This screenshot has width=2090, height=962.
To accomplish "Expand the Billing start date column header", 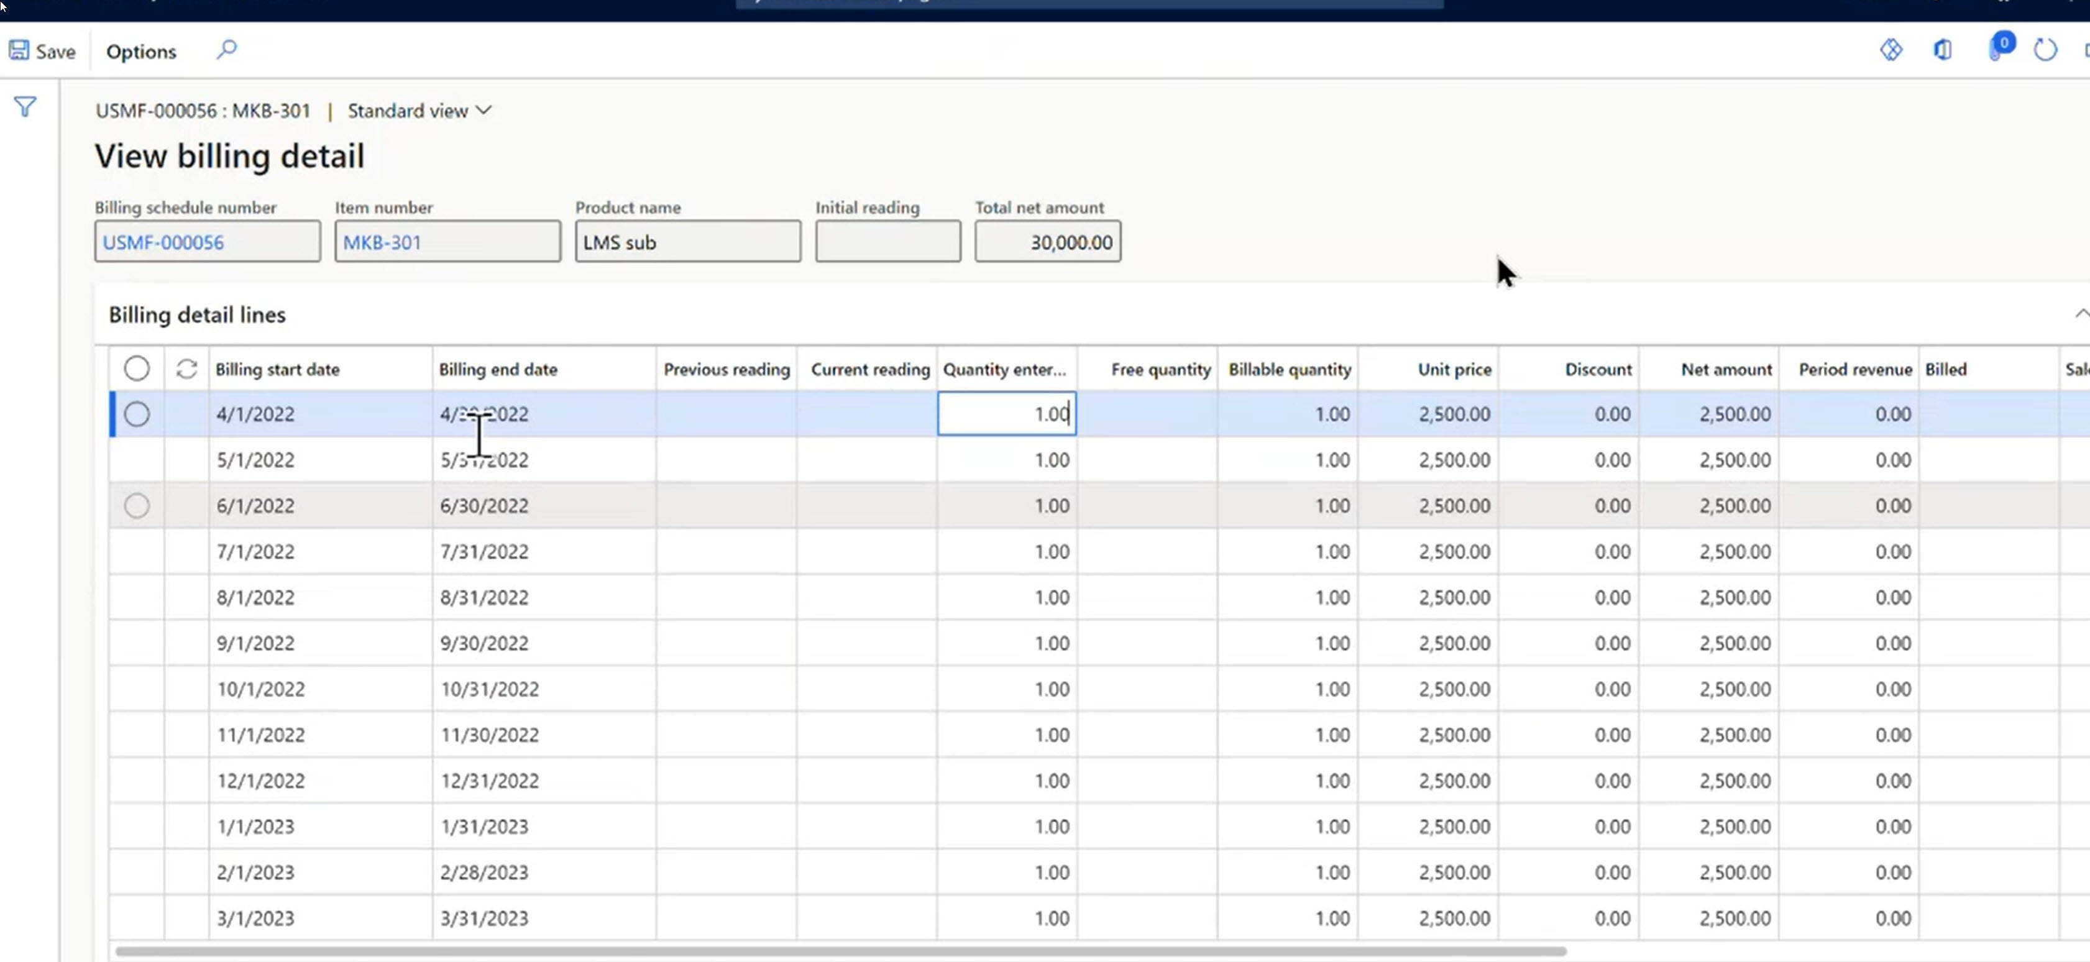I will pos(278,369).
